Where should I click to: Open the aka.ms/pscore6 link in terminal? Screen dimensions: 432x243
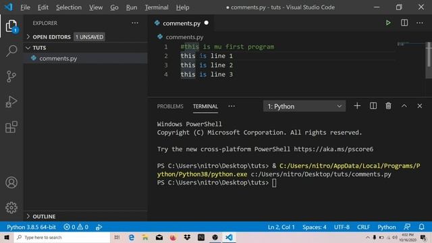(333, 149)
